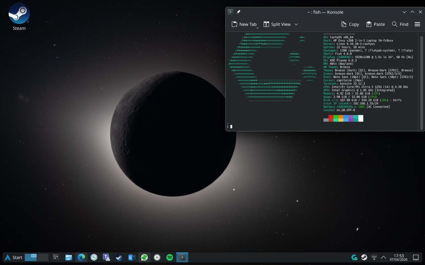Click the 'CPU: Intel(R) Core(TM) Ultra 5' line

point(366,87)
